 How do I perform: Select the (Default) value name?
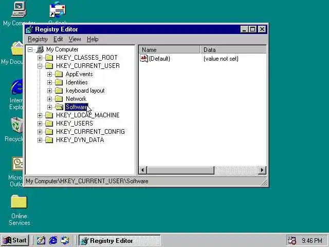[159, 59]
